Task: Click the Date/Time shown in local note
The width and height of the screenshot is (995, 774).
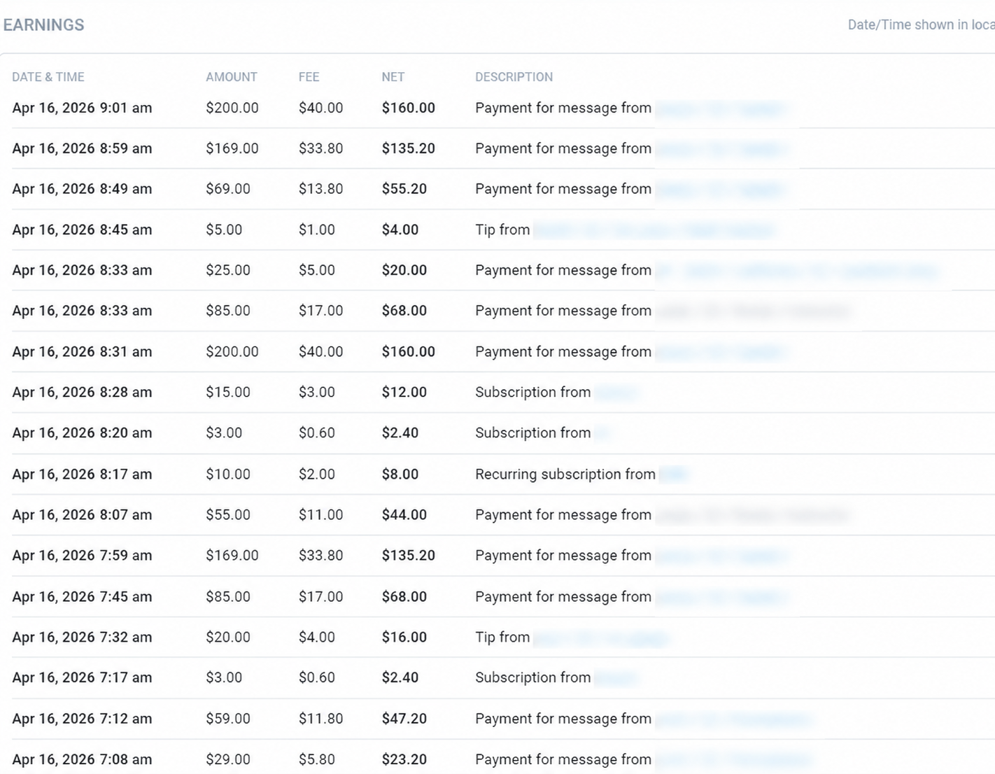Action: coord(922,25)
